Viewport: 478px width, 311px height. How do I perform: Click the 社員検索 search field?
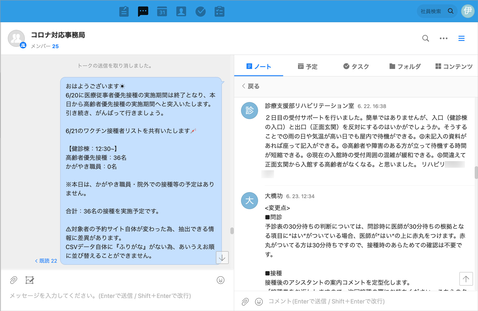point(431,11)
